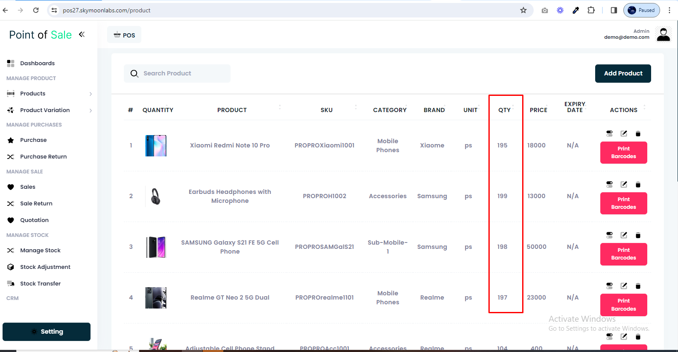Sort table by QTY column
This screenshot has width=678, height=352.
[504, 110]
